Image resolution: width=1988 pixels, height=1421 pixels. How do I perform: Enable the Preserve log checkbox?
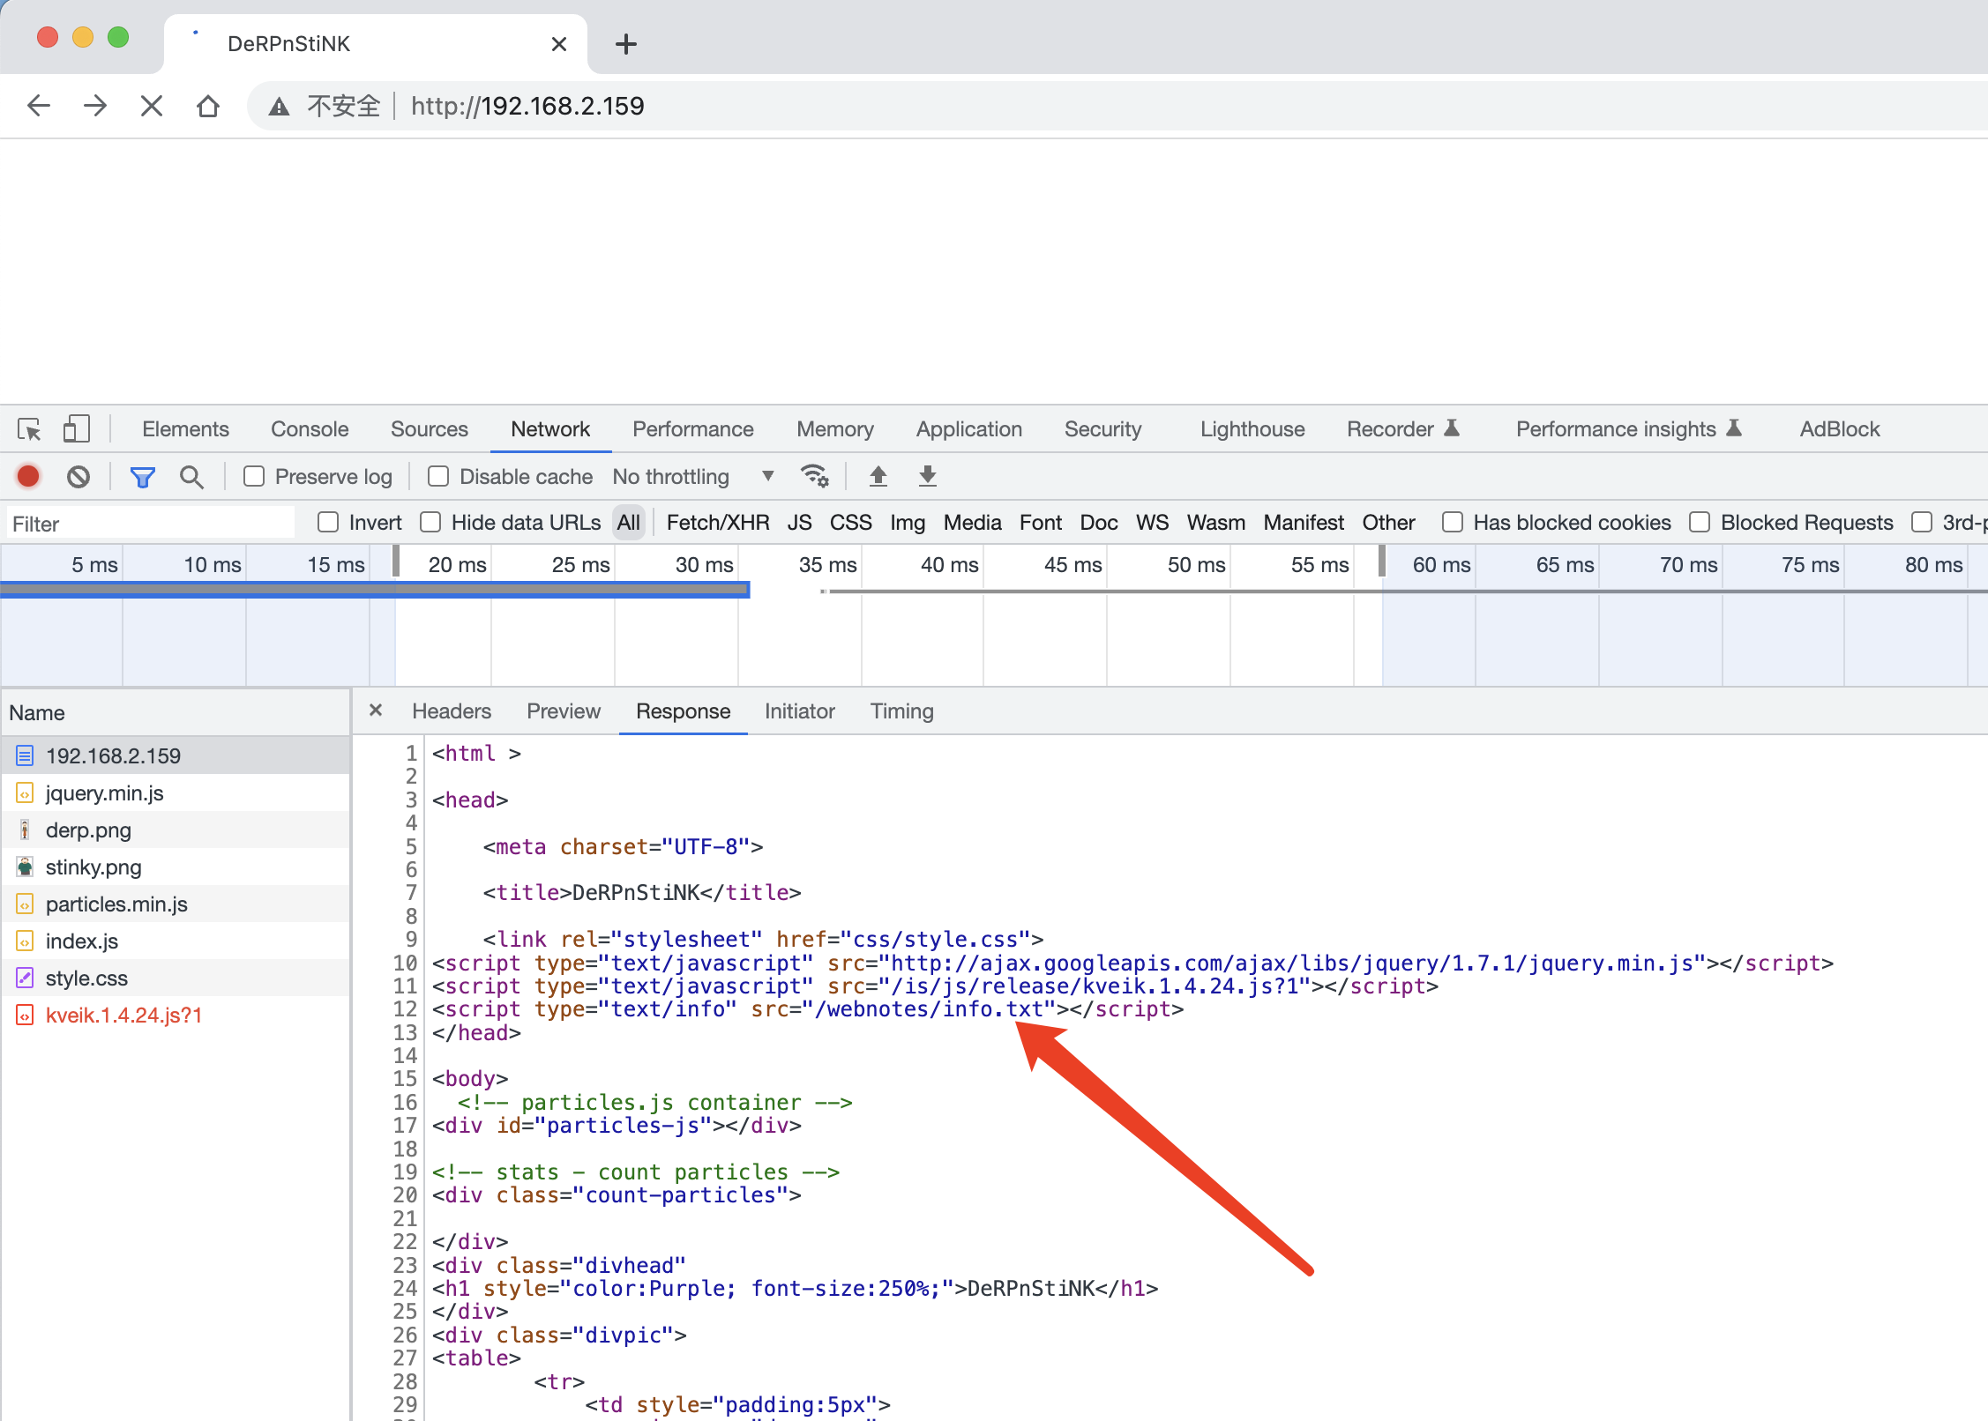(x=254, y=477)
